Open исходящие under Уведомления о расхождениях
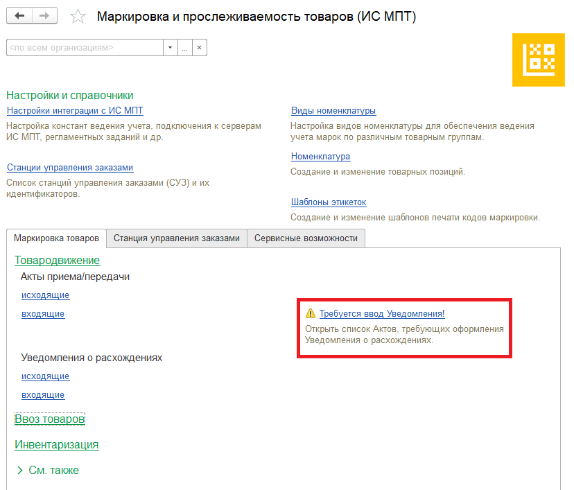 pos(45,376)
